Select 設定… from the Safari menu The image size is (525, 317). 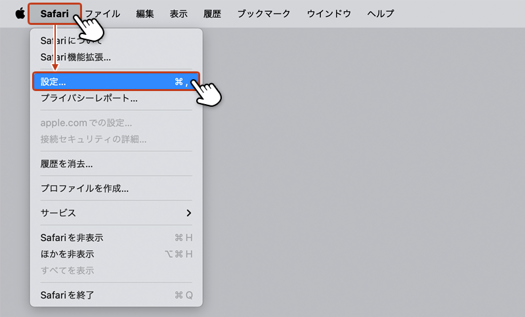(x=116, y=81)
